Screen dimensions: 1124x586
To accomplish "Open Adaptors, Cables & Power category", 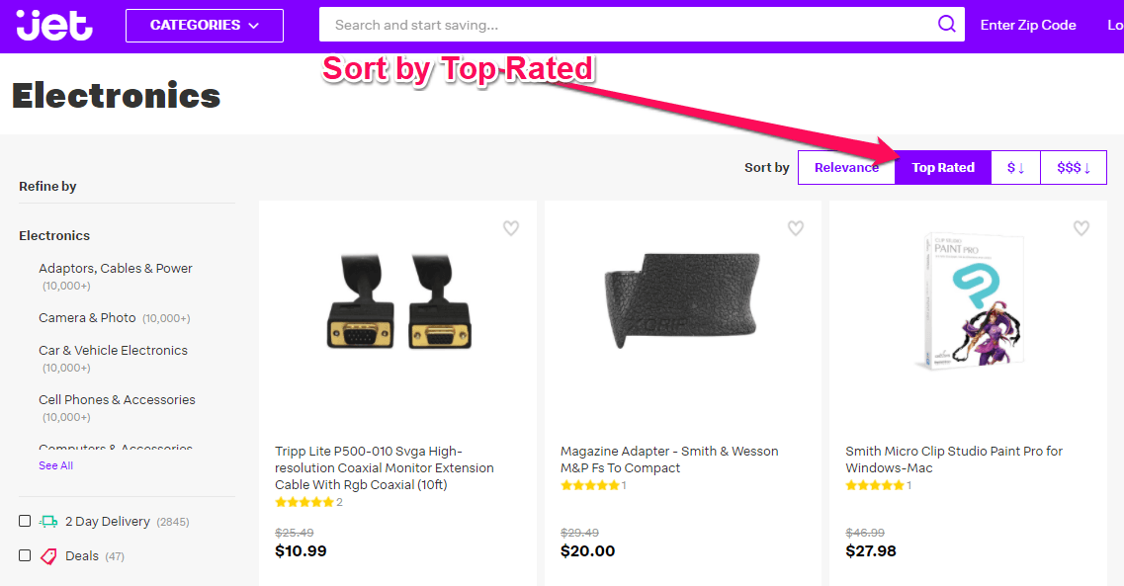I will point(116,268).
